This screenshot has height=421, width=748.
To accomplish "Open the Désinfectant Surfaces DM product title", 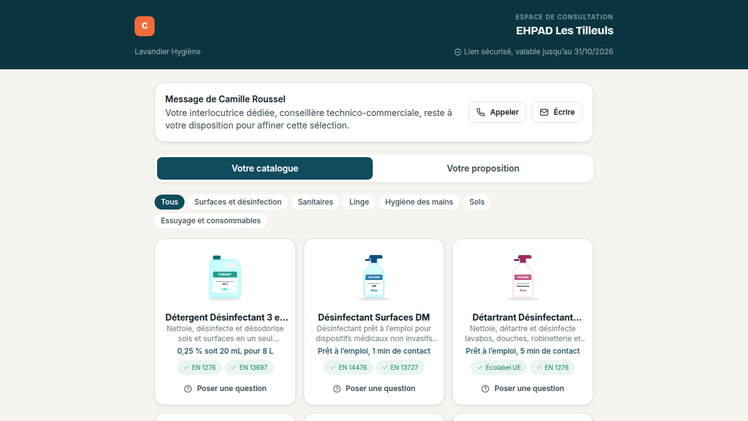I will click(x=374, y=317).
